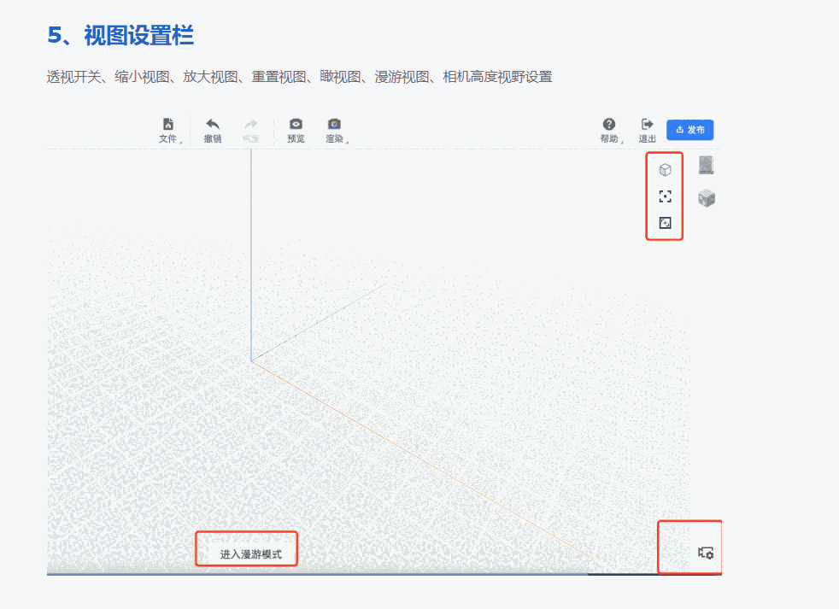Viewport: 839px width, 609px height.
Task: Click the 渲染 render icon
Action: pyautogui.click(x=335, y=125)
